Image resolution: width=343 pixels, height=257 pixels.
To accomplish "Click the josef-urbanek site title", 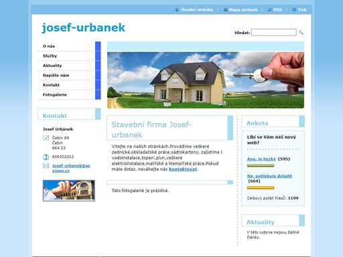I will coord(84,27).
